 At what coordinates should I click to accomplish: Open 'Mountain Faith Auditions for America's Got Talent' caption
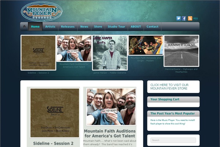tap(74, 65)
